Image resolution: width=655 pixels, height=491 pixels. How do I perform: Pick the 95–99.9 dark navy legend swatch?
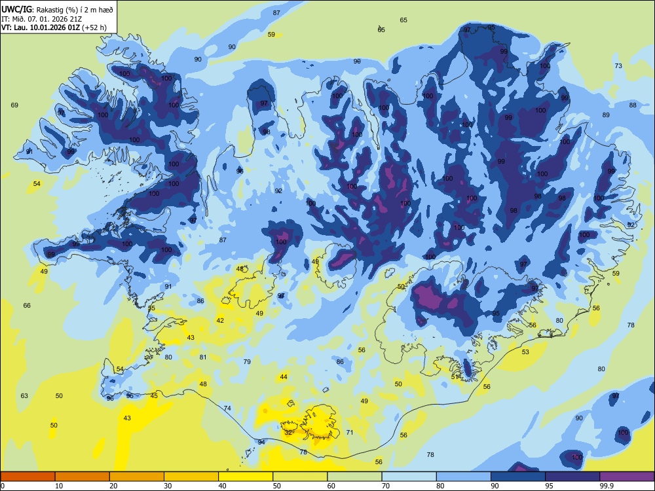[x=572, y=477]
